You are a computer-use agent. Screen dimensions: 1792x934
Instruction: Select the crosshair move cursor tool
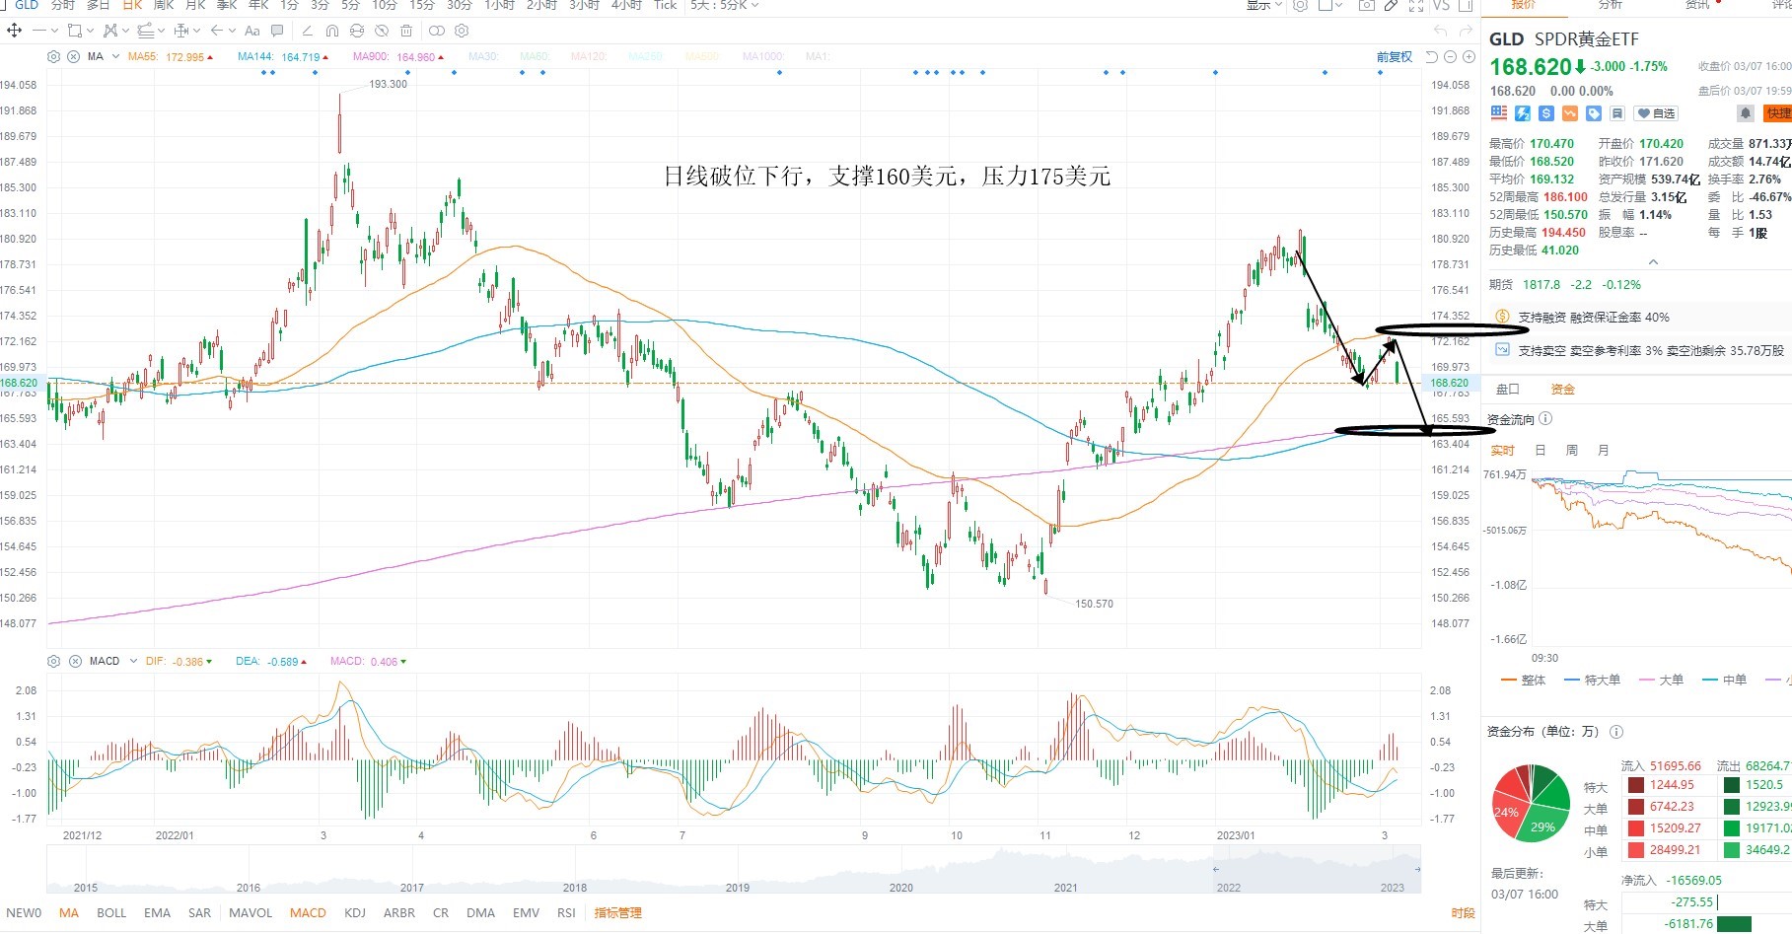click(x=14, y=31)
